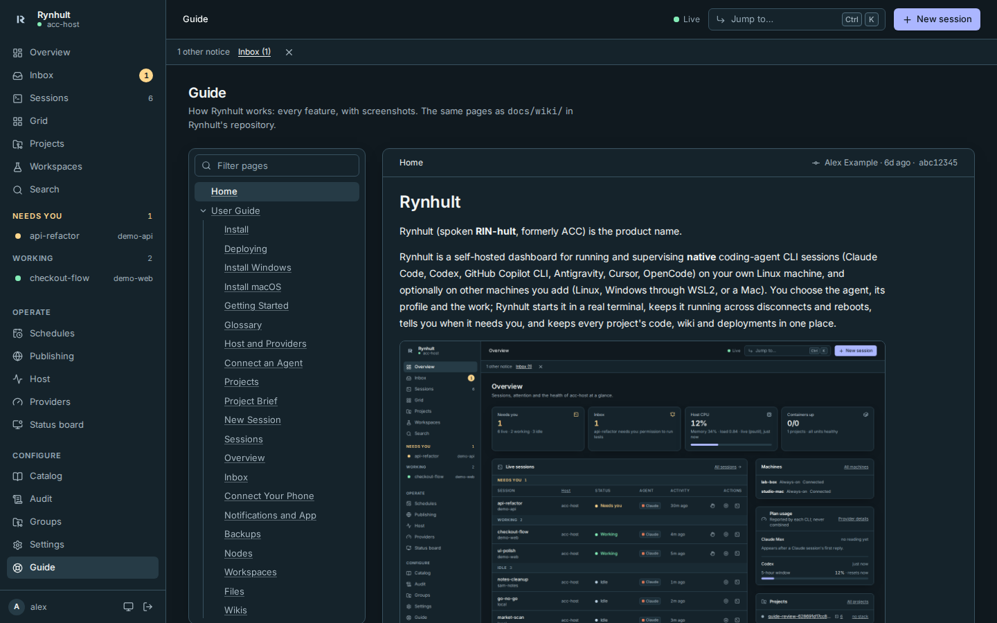The height and width of the screenshot is (623, 997).
Task: Focus the Filter pages input field
Action: (277, 165)
